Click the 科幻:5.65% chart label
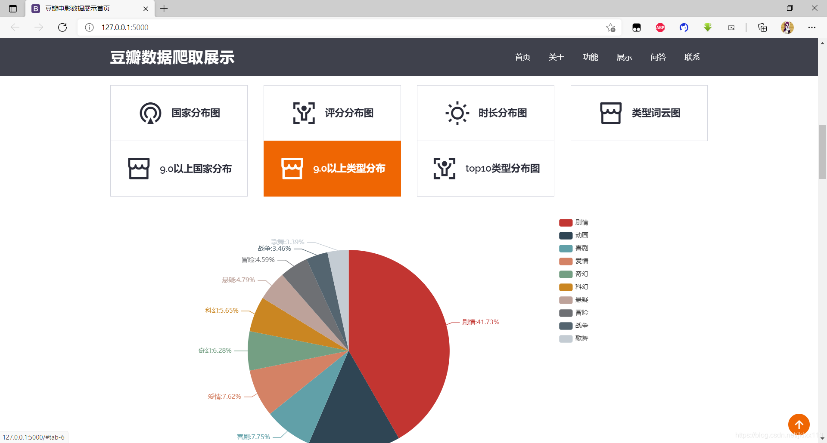Viewport: 827px width, 443px height. click(222, 311)
